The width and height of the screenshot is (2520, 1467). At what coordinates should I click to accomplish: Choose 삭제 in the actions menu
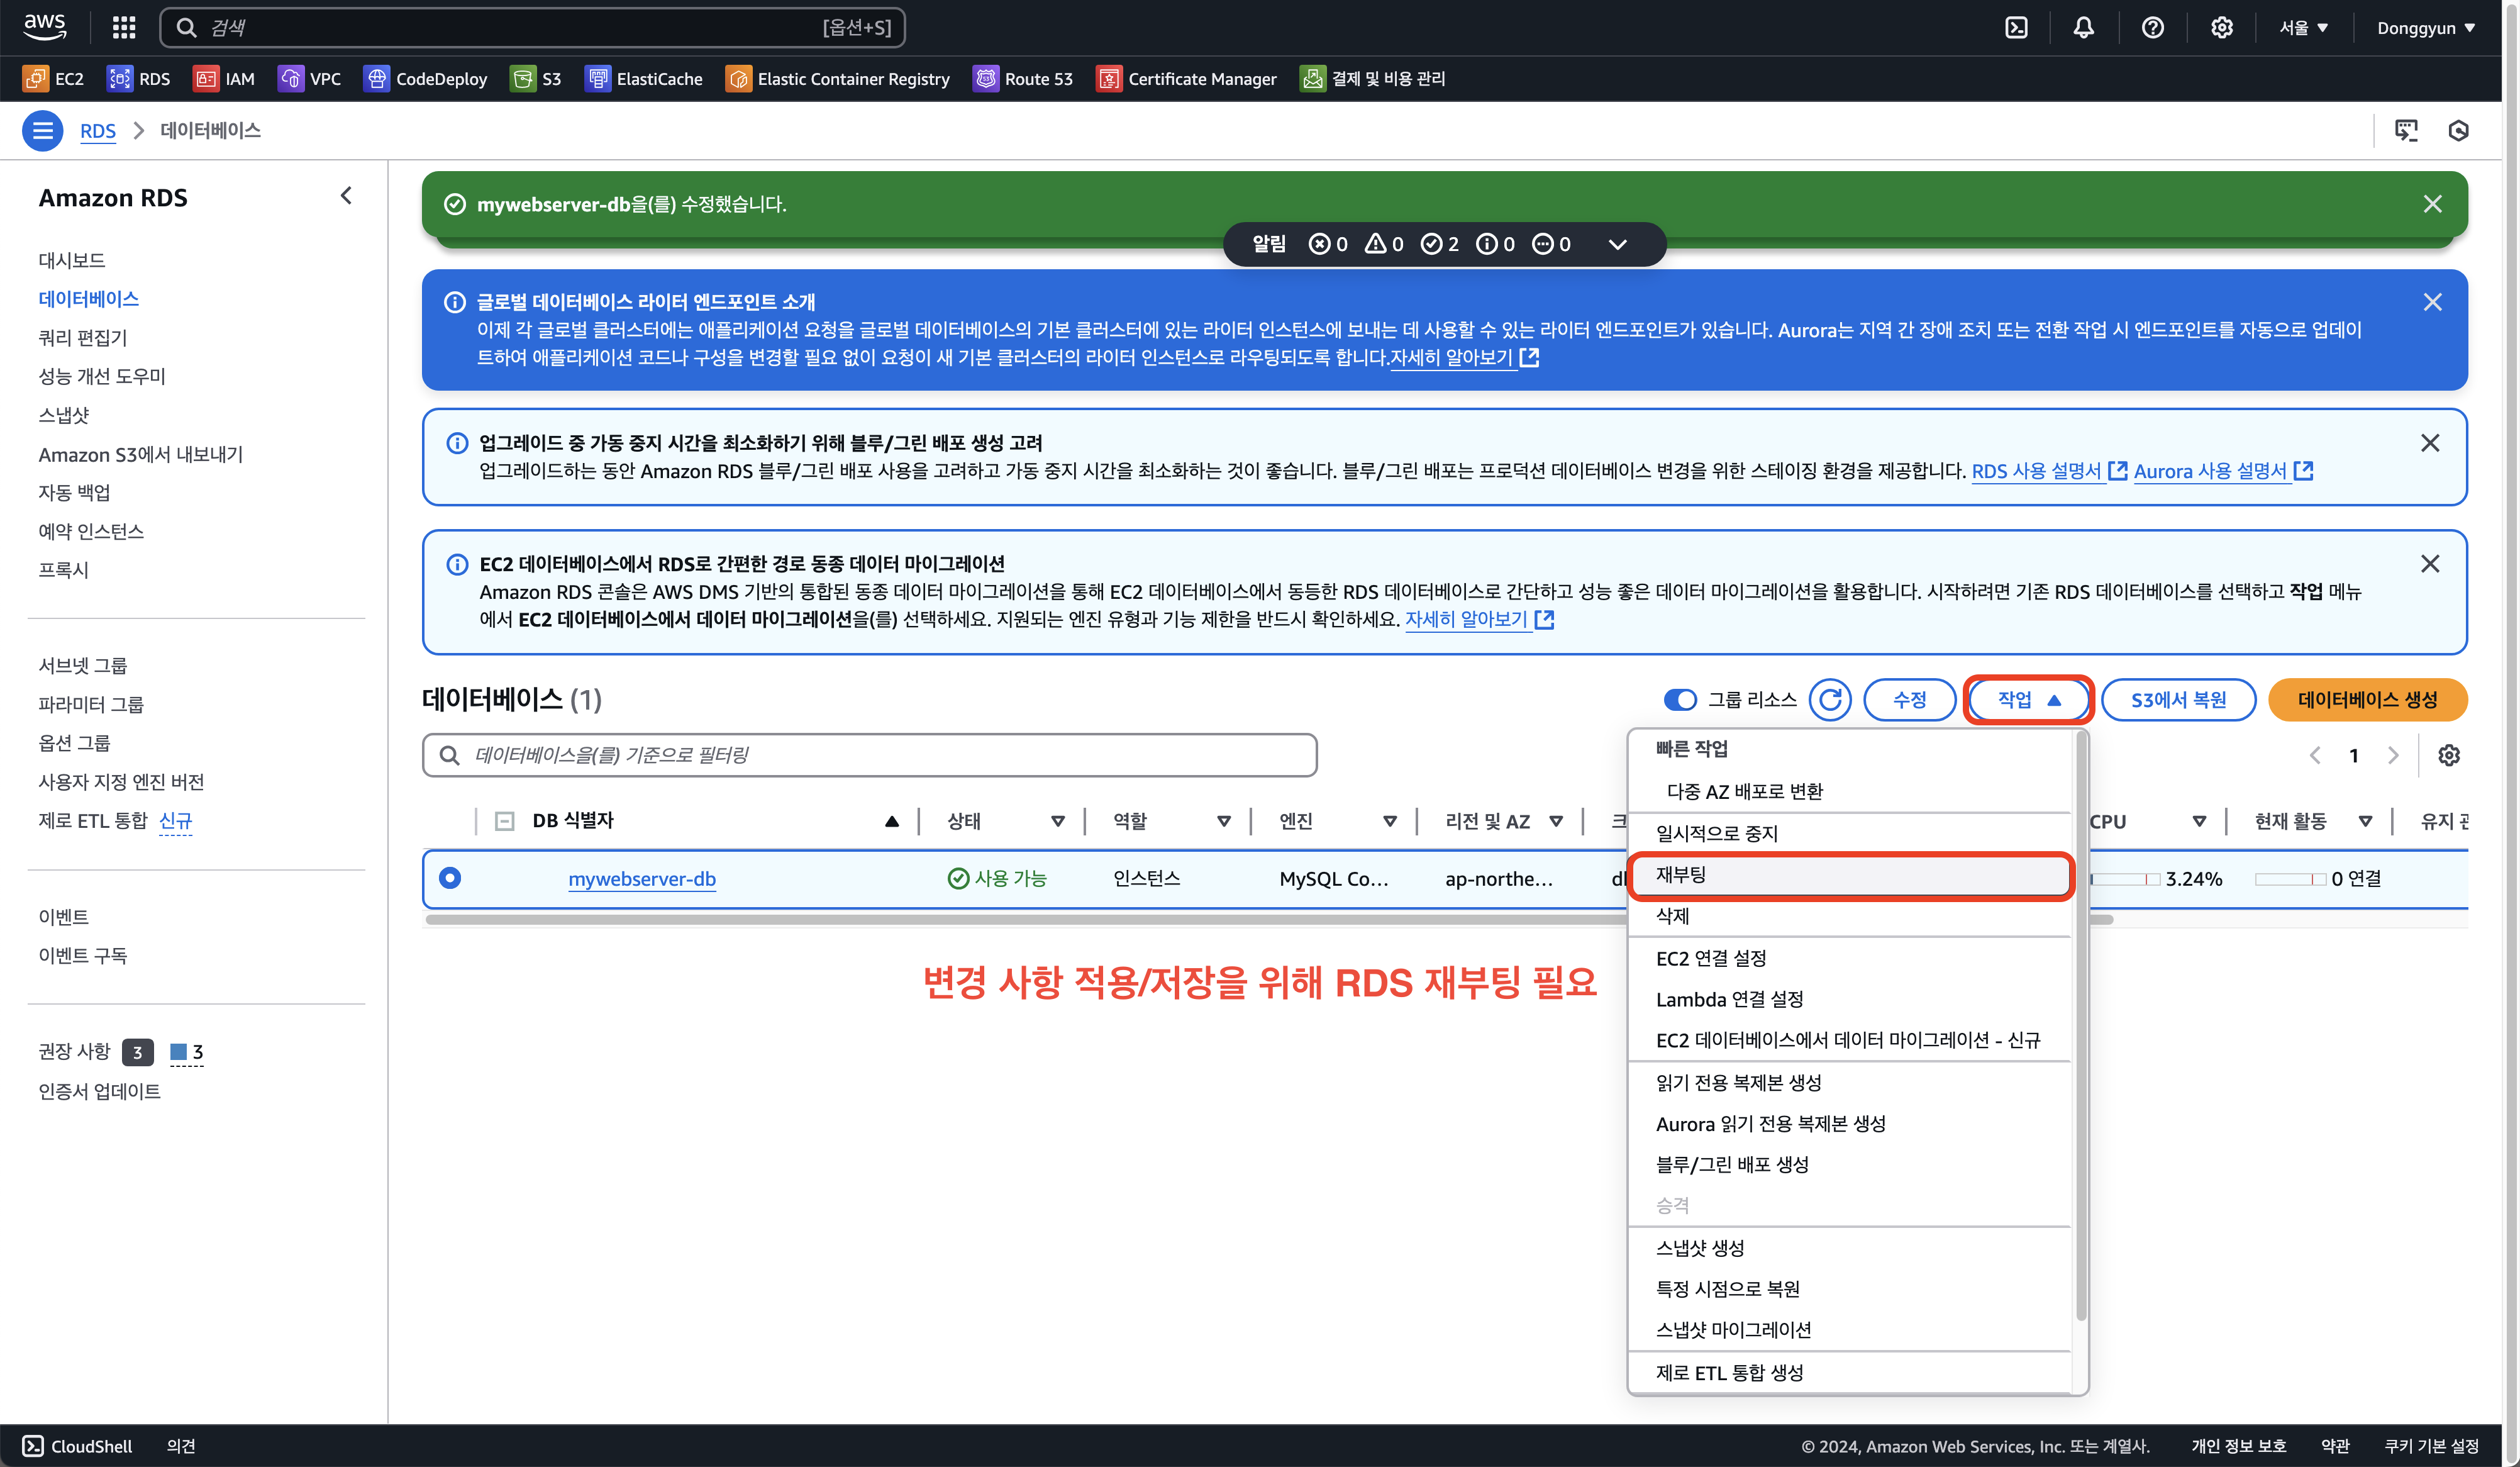tap(1850, 916)
